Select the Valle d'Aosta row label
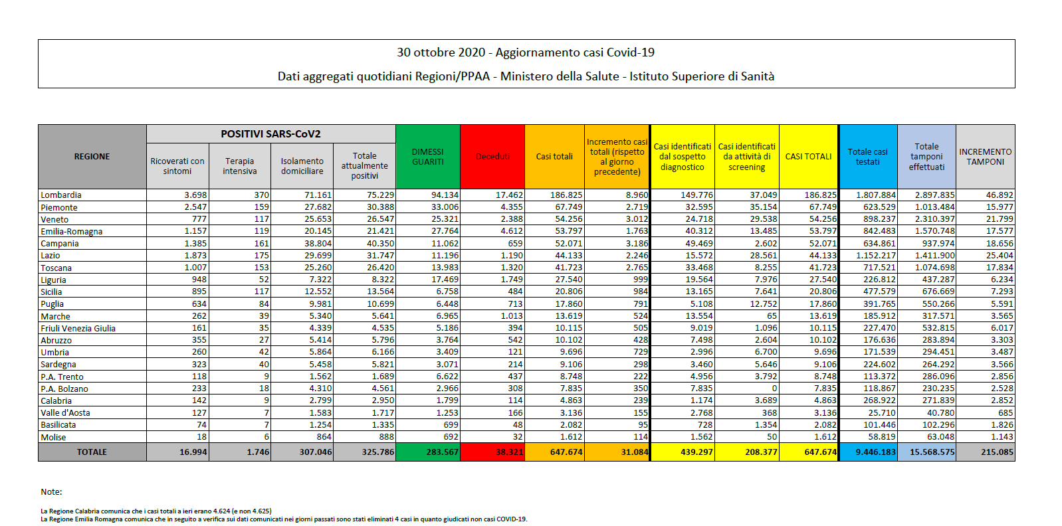The image size is (1062, 526). click(x=65, y=412)
